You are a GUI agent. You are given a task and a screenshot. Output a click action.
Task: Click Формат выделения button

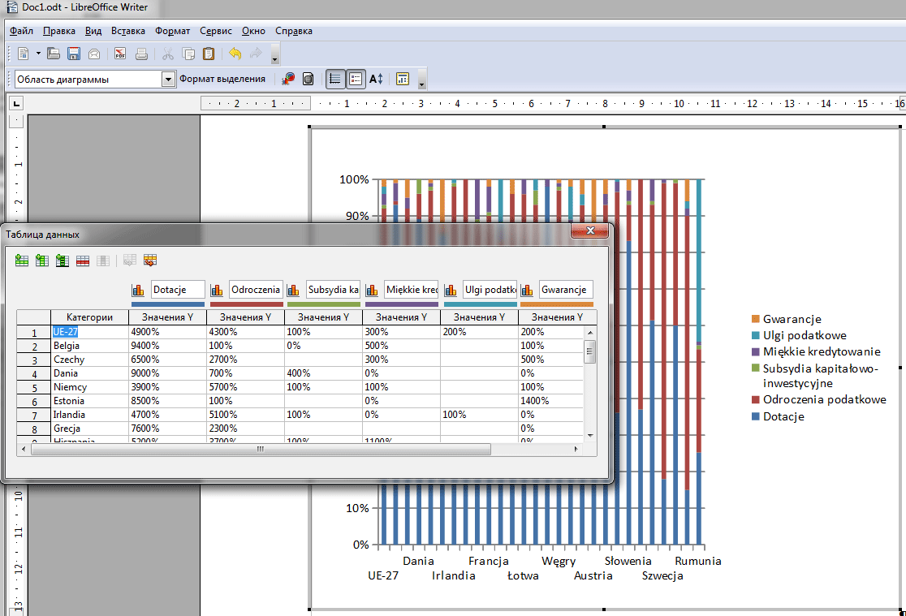coord(222,80)
